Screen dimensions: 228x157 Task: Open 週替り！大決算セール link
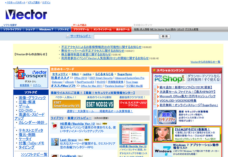tap(100, 111)
